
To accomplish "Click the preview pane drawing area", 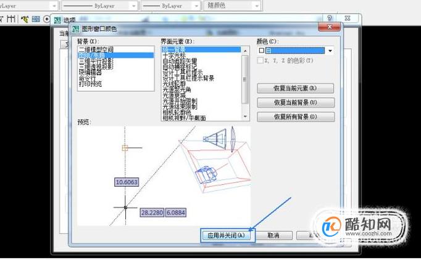I will click(x=164, y=176).
